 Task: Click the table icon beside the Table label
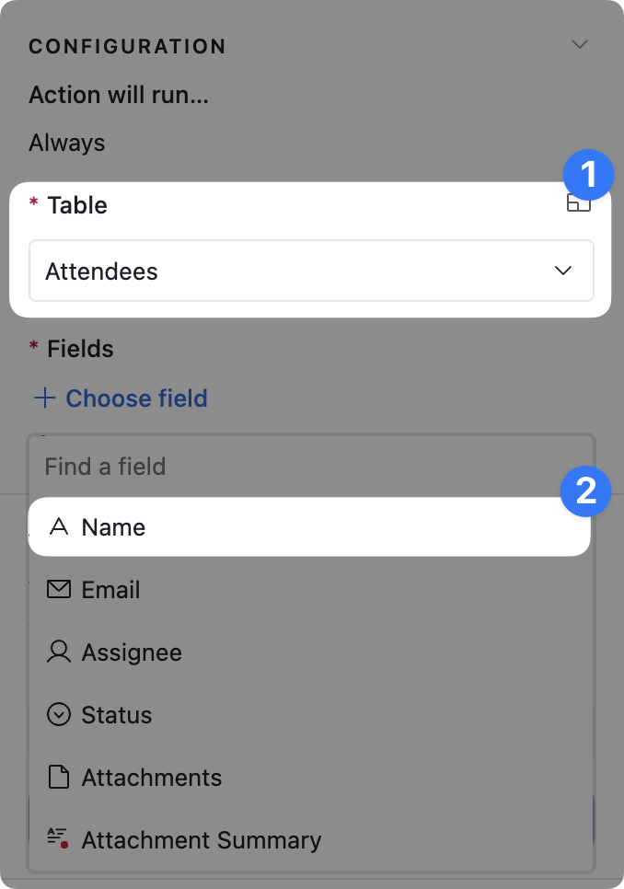tap(580, 202)
